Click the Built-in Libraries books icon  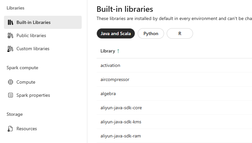point(10,22)
